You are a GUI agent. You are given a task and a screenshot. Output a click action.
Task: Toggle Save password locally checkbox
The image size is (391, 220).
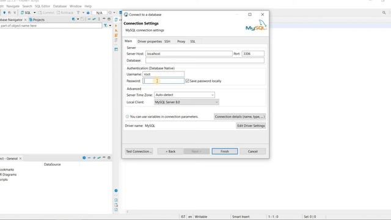pyautogui.click(x=188, y=81)
